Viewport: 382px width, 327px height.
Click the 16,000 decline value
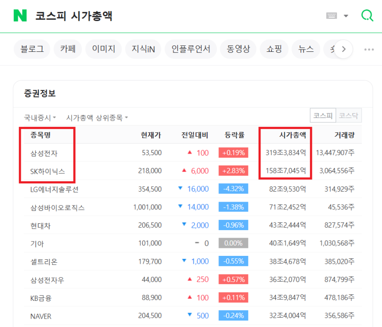point(198,189)
